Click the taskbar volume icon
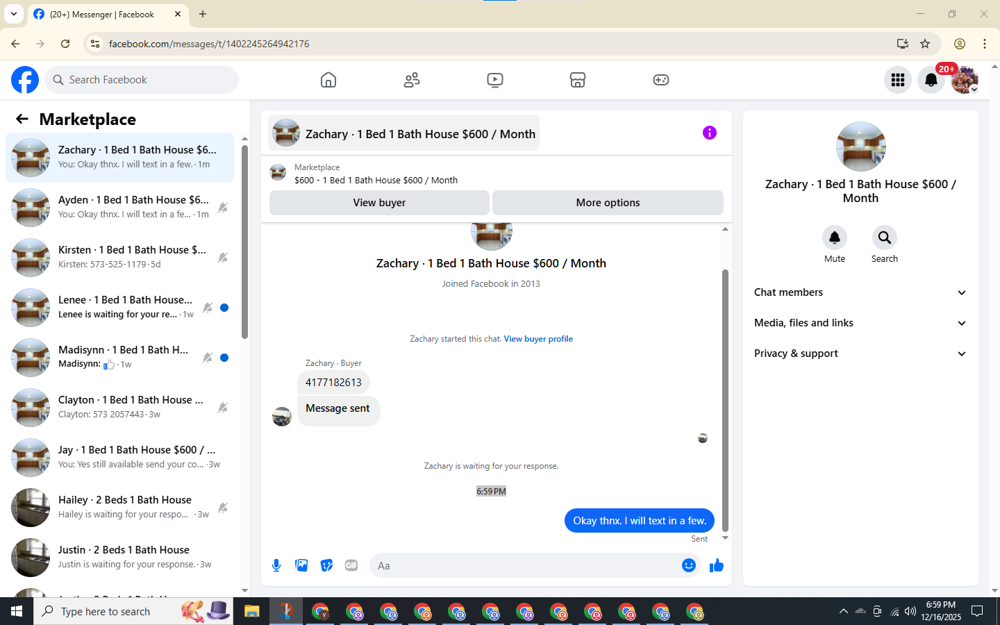Image resolution: width=1000 pixels, height=625 pixels. (x=910, y=611)
